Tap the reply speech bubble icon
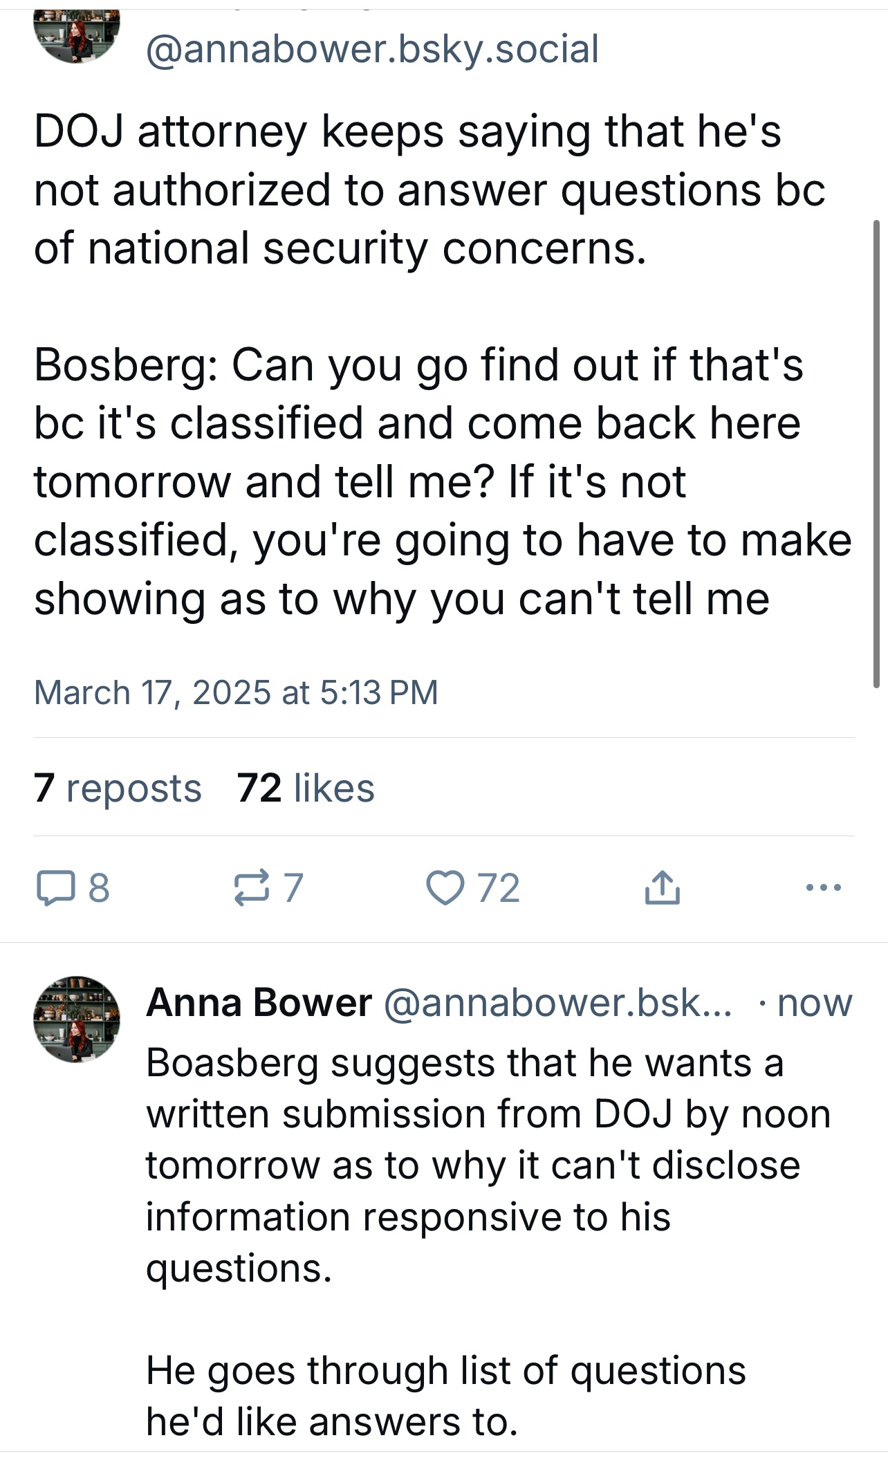888x1467 pixels. [54, 888]
